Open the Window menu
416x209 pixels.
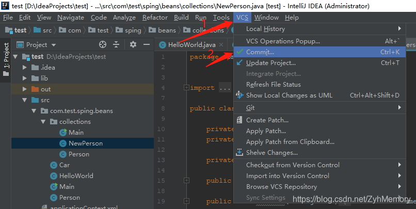pyautogui.click(x=266, y=18)
